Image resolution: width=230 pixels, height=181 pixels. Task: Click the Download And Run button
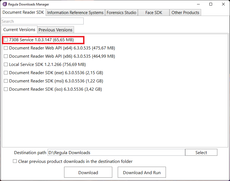pos(142,172)
